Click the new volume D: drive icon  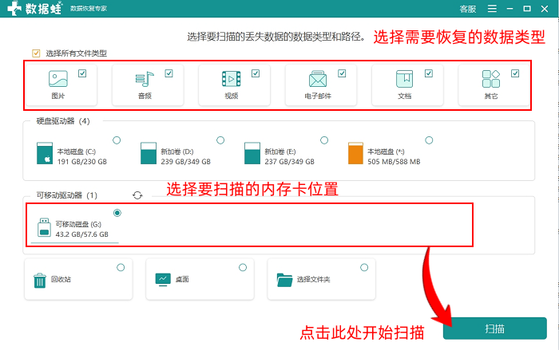point(149,153)
